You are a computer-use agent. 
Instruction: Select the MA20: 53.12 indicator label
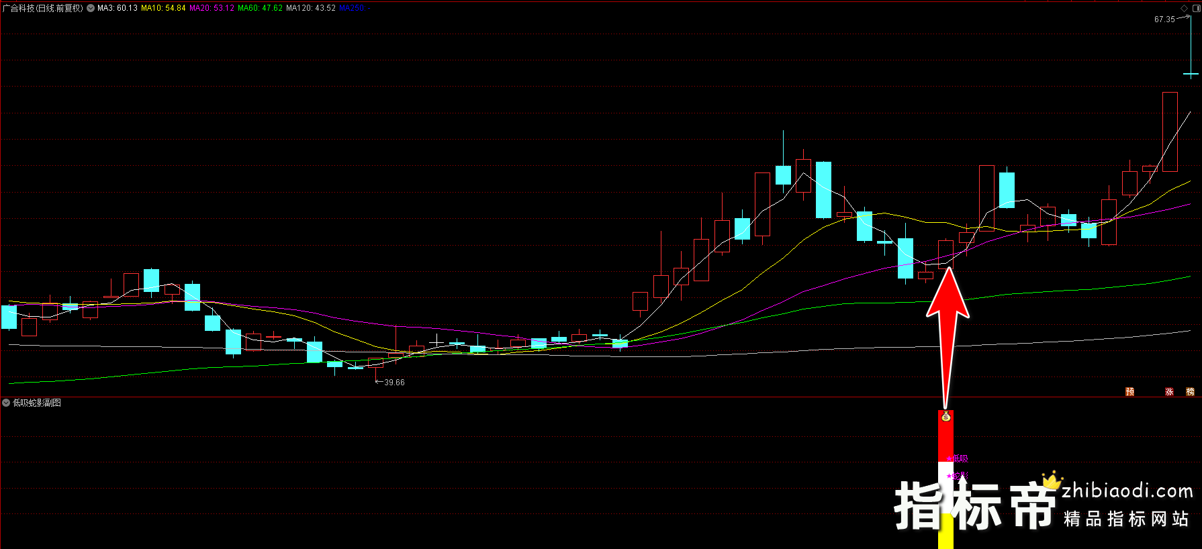click(212, 8)
